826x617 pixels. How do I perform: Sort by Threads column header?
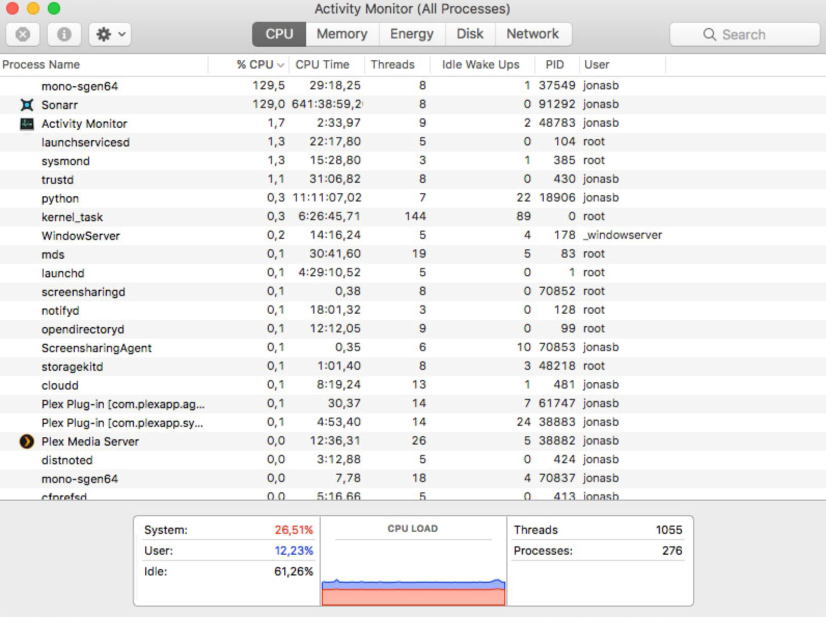pos(397,65)
